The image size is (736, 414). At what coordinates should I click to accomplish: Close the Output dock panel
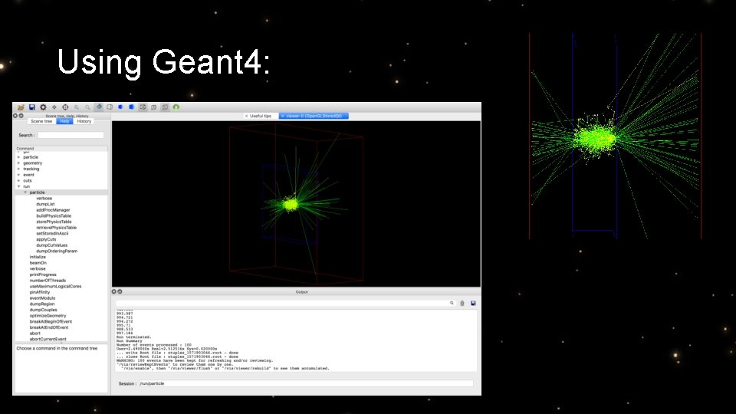tap(114, 291)
